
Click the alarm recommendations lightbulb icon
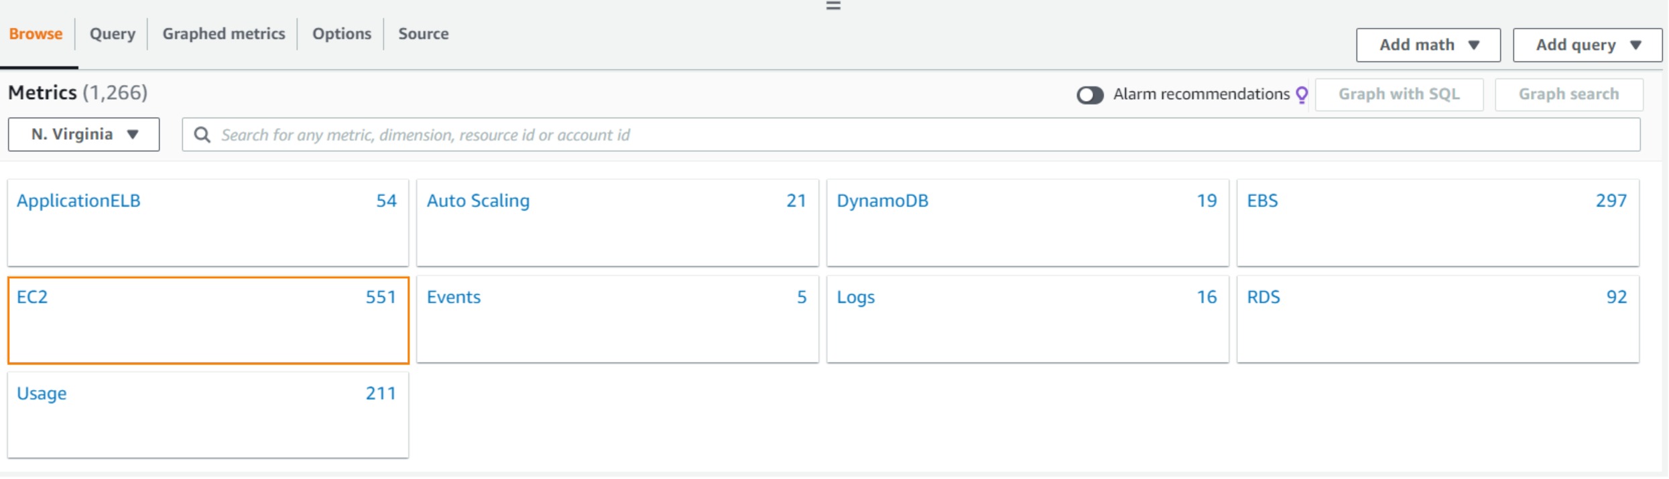coord(1302,95)
